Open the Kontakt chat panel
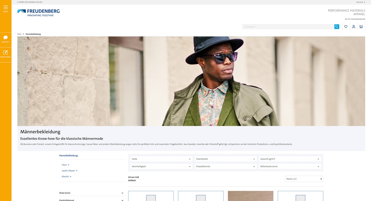This screenshot has width=371, height=201. tap(6, 39)
